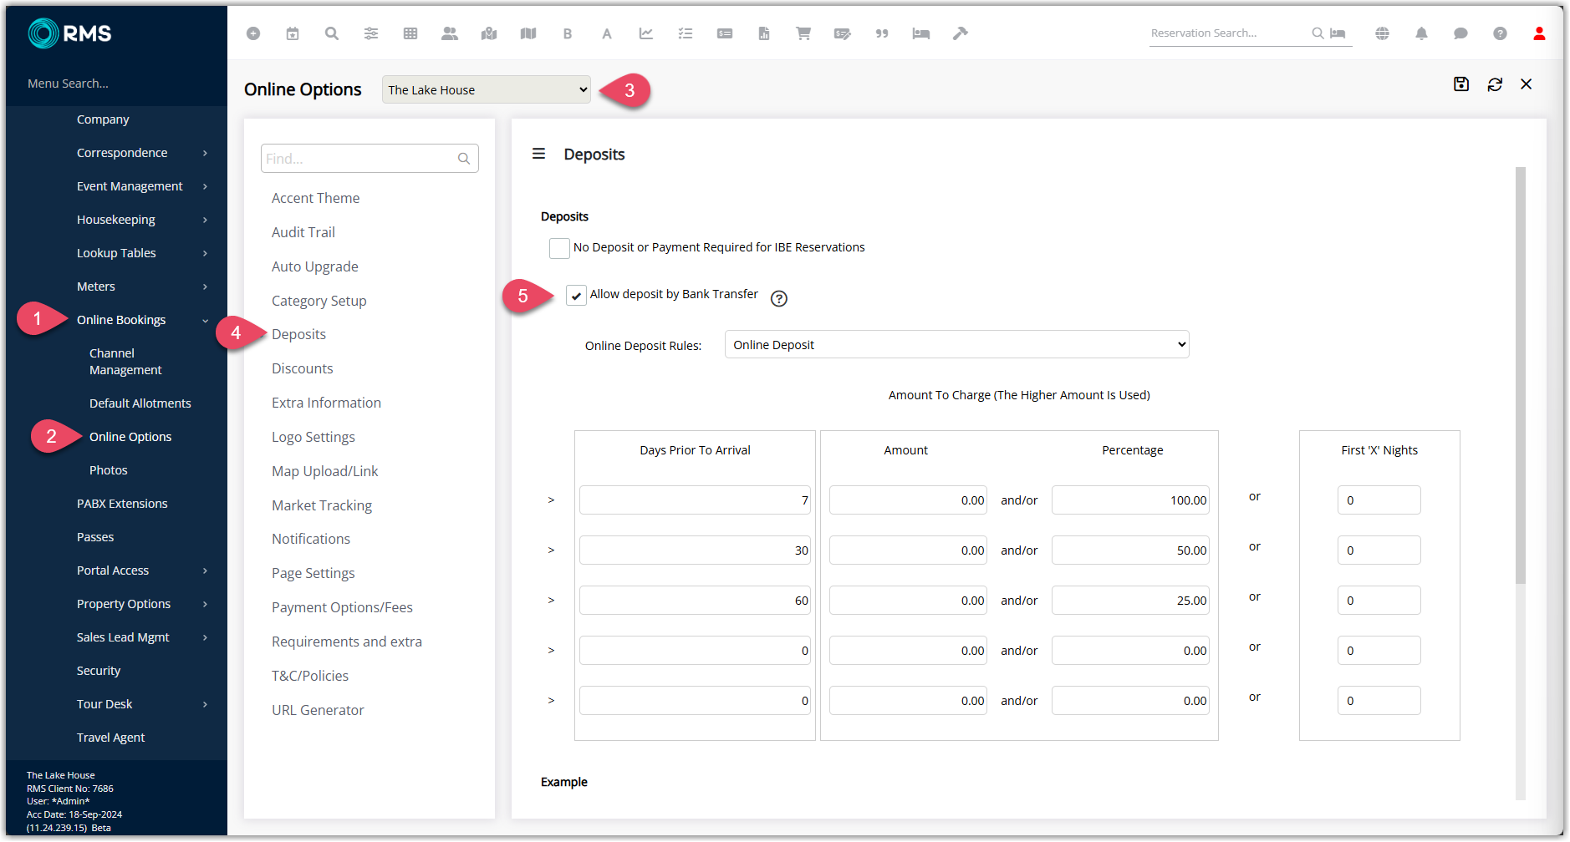Open the sliders settings icon
This screenshot has width=1570, height=842.
[x=371, y=33]
